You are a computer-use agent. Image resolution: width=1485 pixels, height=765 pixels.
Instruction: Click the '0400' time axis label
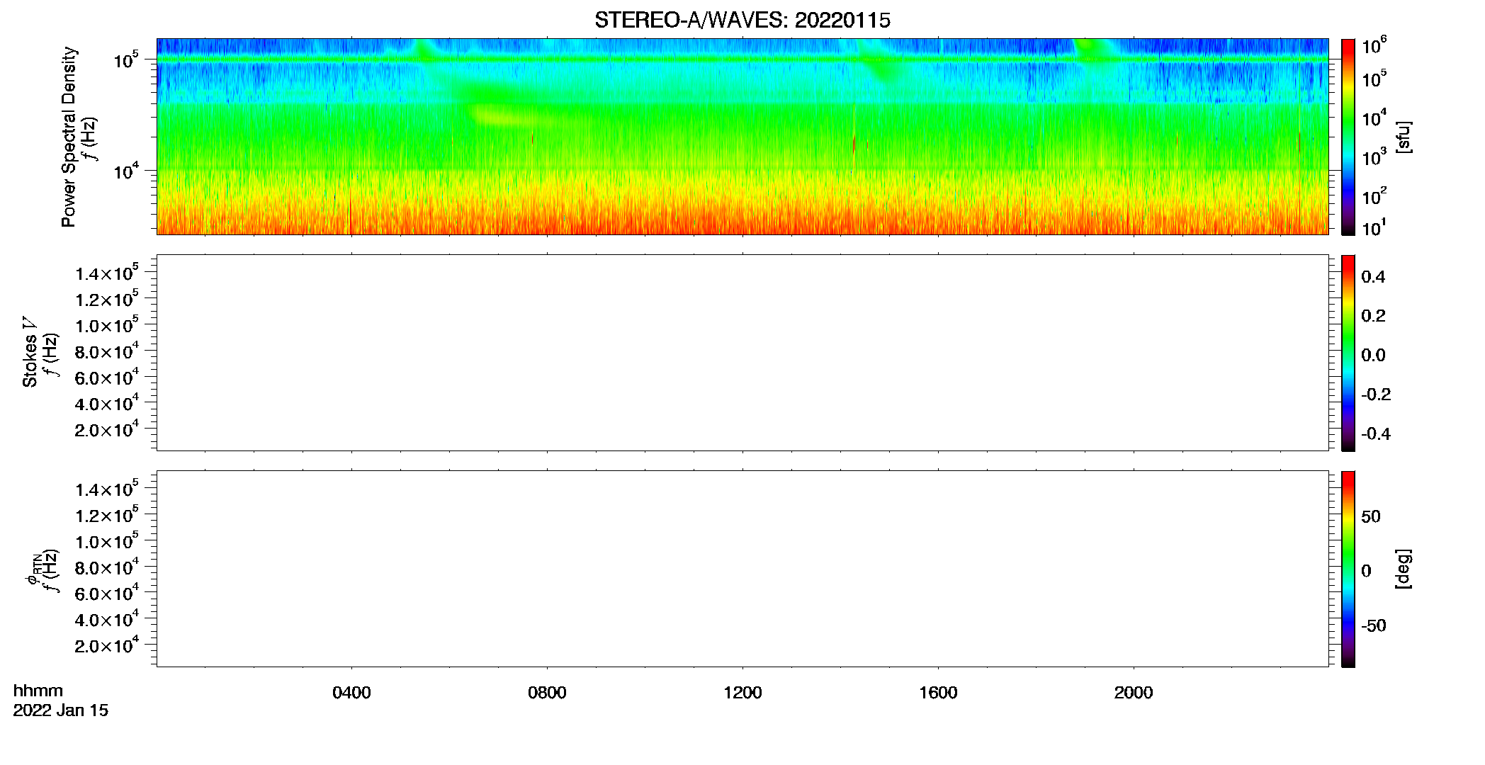pyautogui.click(x=351, y=693)
